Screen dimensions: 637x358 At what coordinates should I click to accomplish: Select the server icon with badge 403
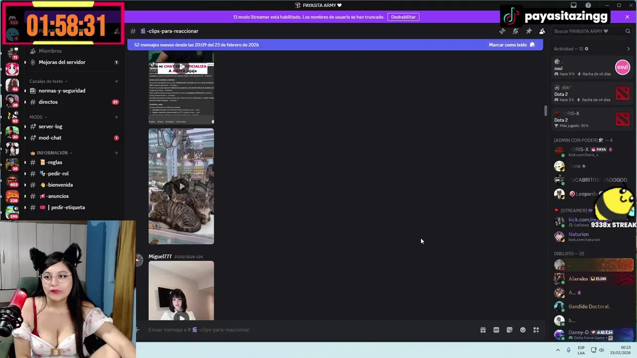12,180
